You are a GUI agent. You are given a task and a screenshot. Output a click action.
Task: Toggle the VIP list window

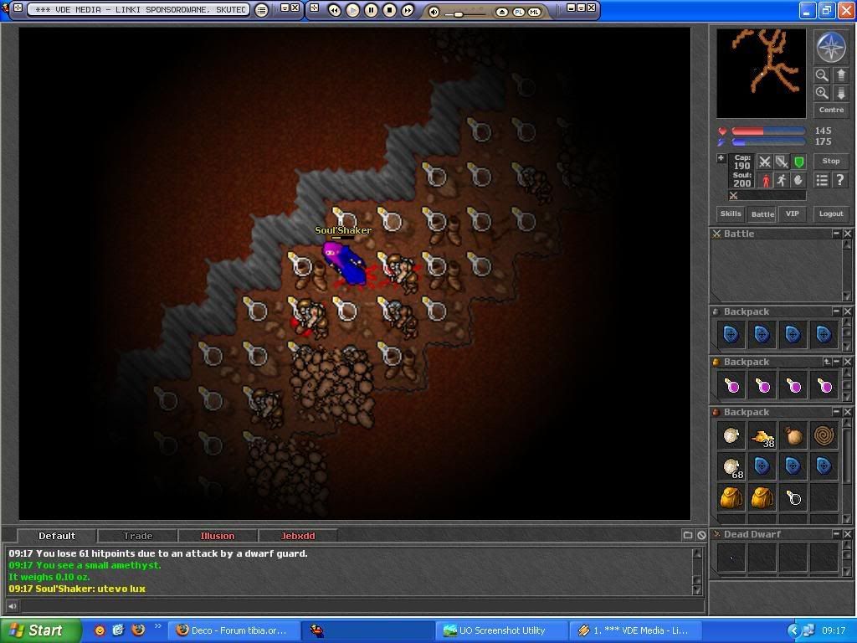point(792,213)
